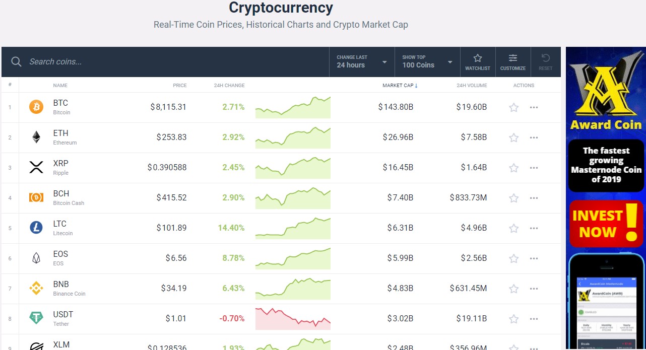646x350 pixels.
Task: Click ETH market cap $26.96B
Action: pyautogui.click(x=398, y=137)
